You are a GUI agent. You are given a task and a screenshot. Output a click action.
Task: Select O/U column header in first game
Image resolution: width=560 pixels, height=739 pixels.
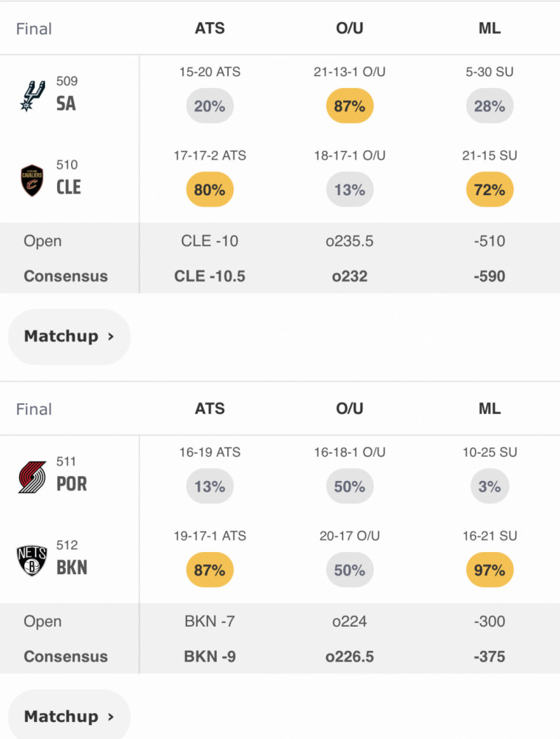350,28
